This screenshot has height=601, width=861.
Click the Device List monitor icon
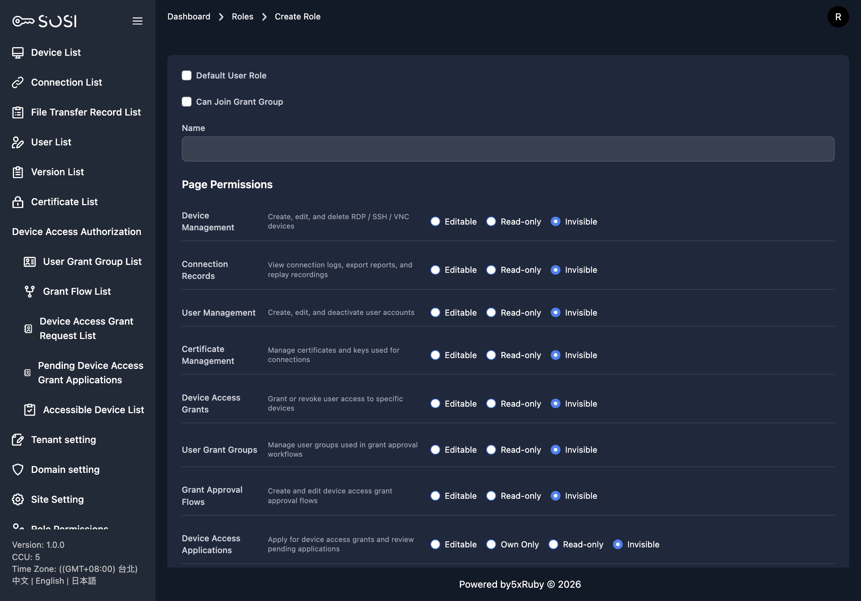click(18, 53)
